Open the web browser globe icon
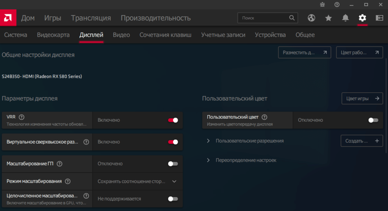 pos(311,18)
